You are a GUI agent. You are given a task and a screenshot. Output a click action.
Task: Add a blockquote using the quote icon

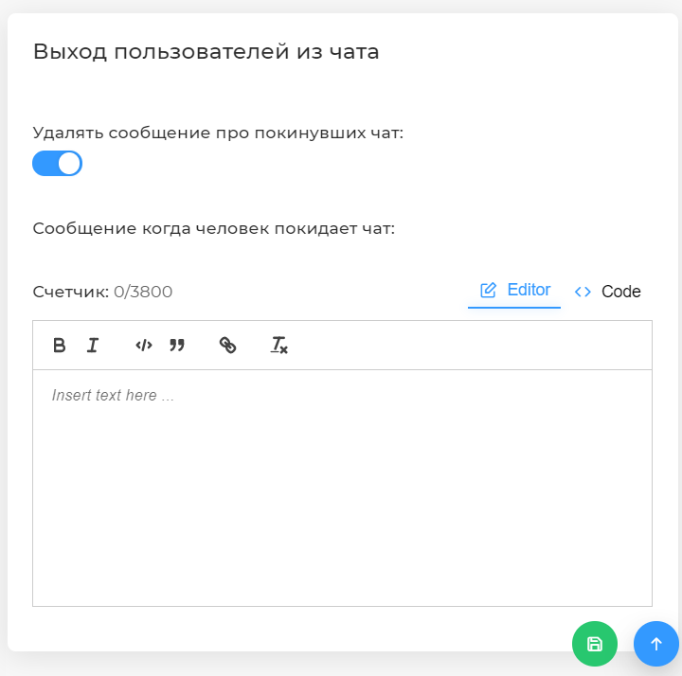pos(177,346)
